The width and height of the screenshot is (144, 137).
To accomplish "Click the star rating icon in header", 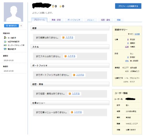I will (60, 6).
